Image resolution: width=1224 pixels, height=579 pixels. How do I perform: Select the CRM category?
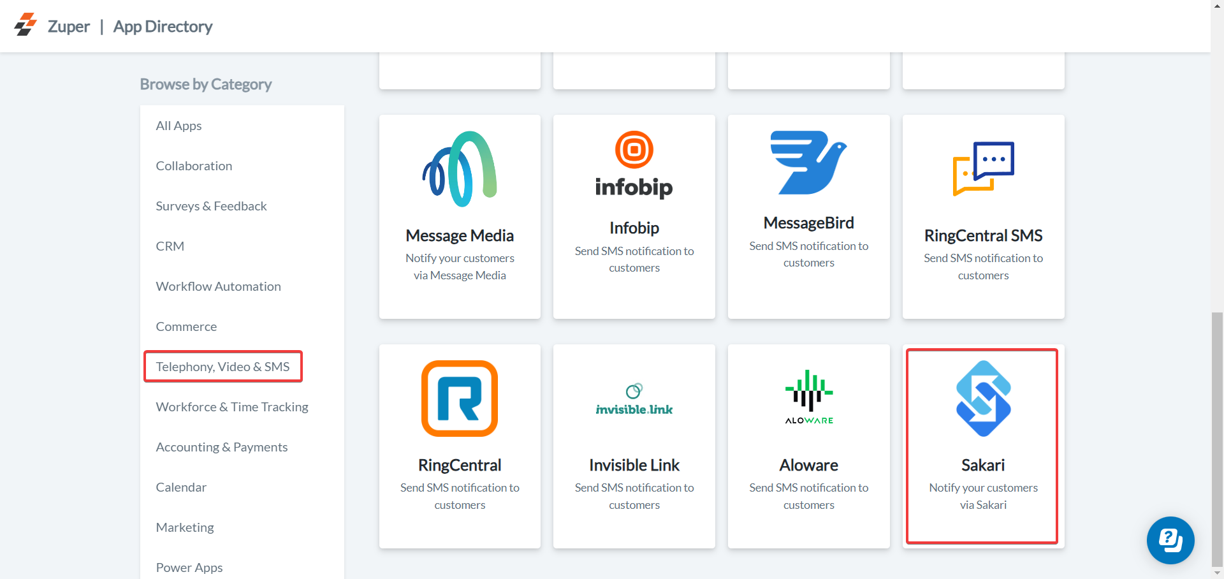point(170,246)
